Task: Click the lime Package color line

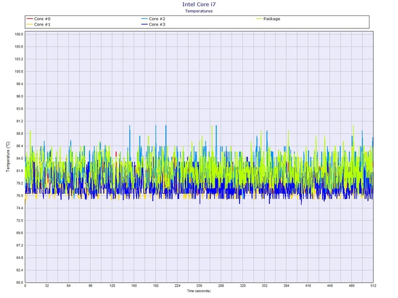Action: click(259, 19)
